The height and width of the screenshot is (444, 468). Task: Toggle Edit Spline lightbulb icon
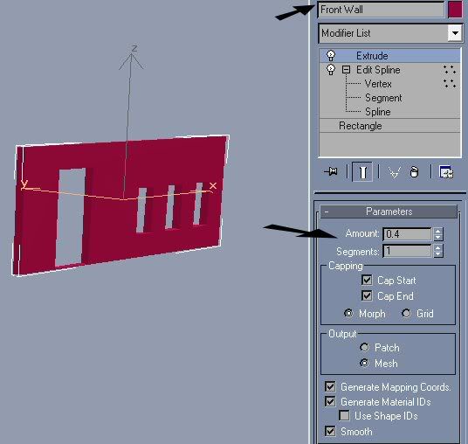click(x=331, y=70)
